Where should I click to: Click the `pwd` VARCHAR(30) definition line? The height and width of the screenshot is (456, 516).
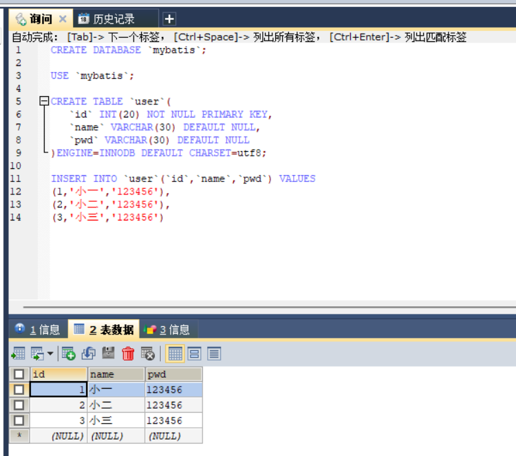coord(160,140)
